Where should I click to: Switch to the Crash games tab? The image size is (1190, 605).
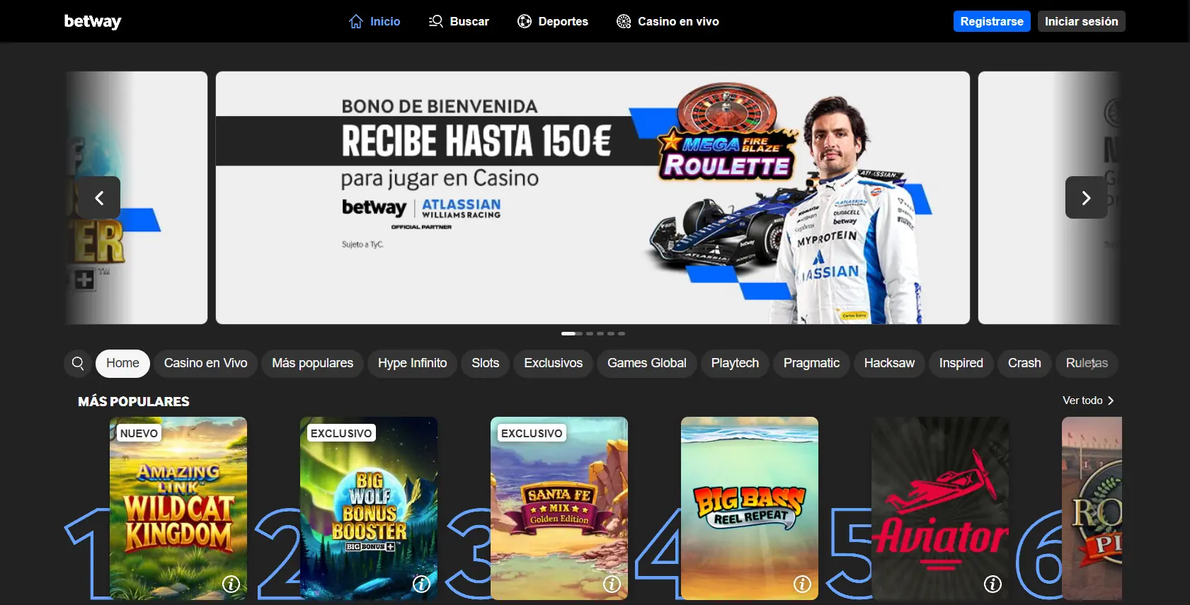coord(1024,363)
